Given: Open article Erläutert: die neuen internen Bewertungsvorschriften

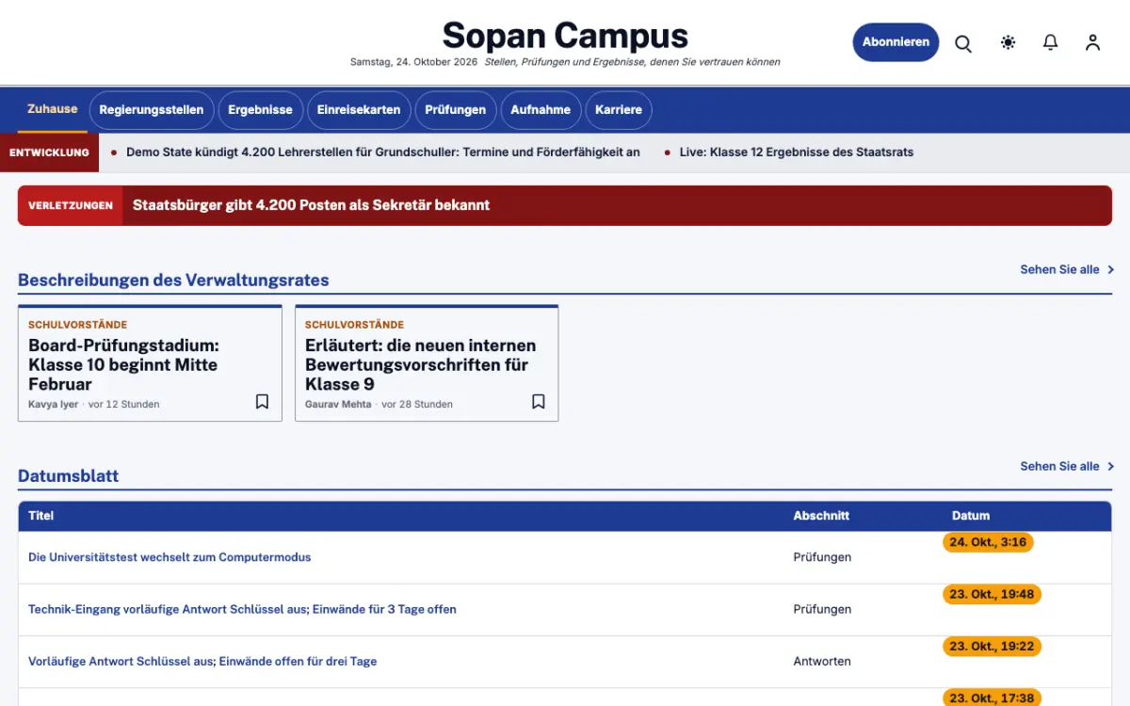Looking at the screenshot, I should coord(421,364).
